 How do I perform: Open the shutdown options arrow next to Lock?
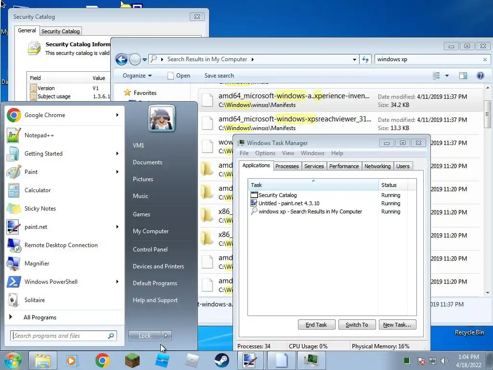(166, 336)
